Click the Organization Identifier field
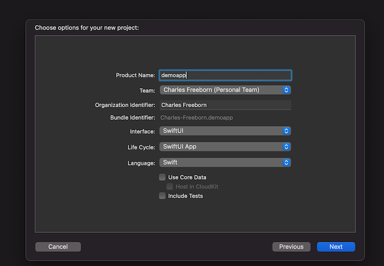 pos(225,105)
